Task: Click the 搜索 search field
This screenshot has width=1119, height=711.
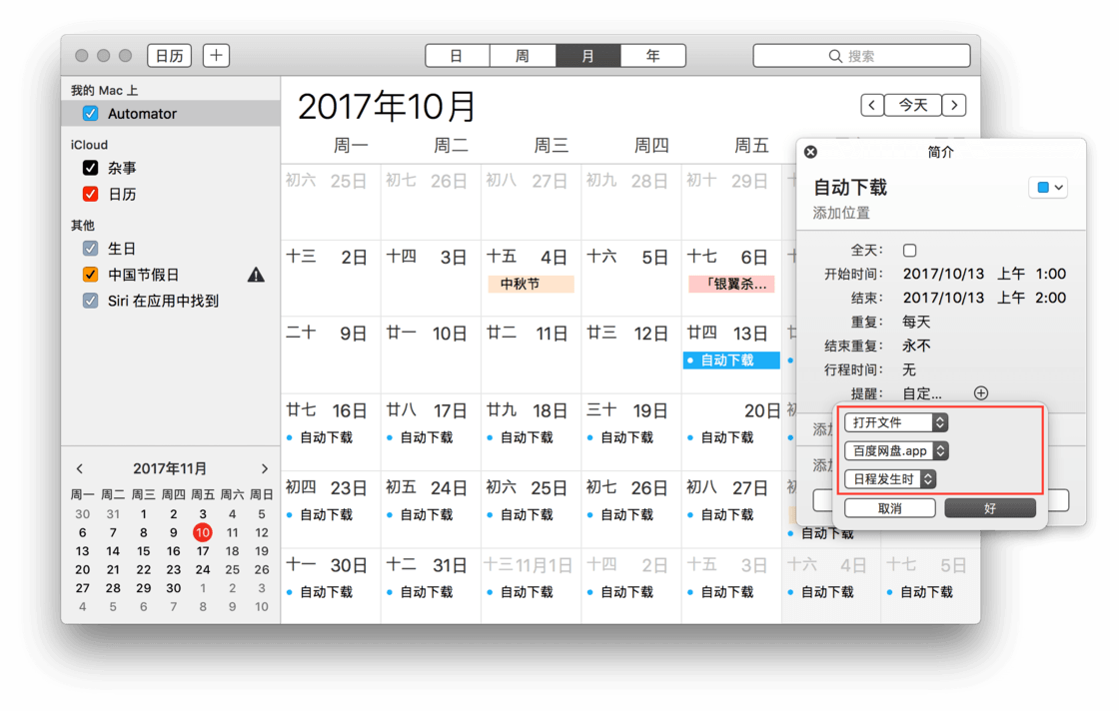Action: tap(861, 56)
